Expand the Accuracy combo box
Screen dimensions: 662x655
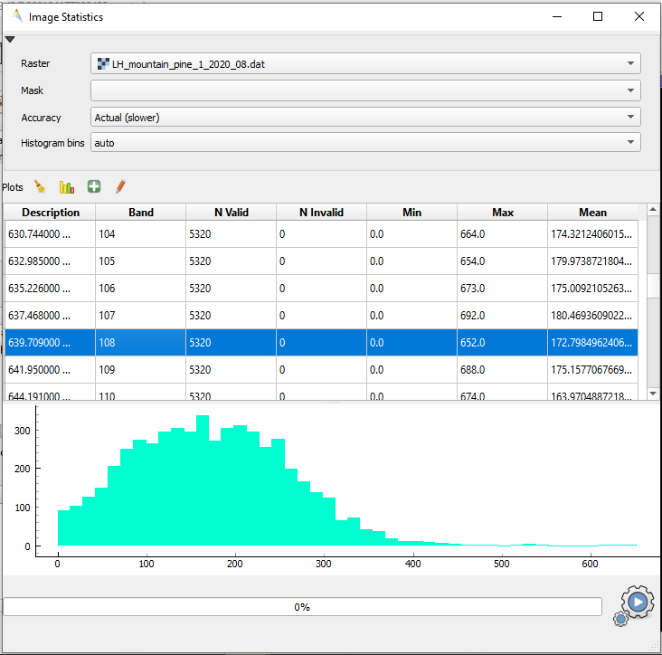click(x=365, y=117)
